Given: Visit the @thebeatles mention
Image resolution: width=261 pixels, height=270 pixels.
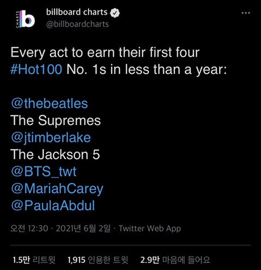Looking at the screenshot, I should point(49,103).
